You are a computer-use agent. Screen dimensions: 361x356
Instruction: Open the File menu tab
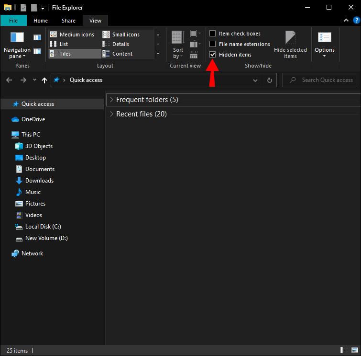pyautogui.click(x=13, y=21)
